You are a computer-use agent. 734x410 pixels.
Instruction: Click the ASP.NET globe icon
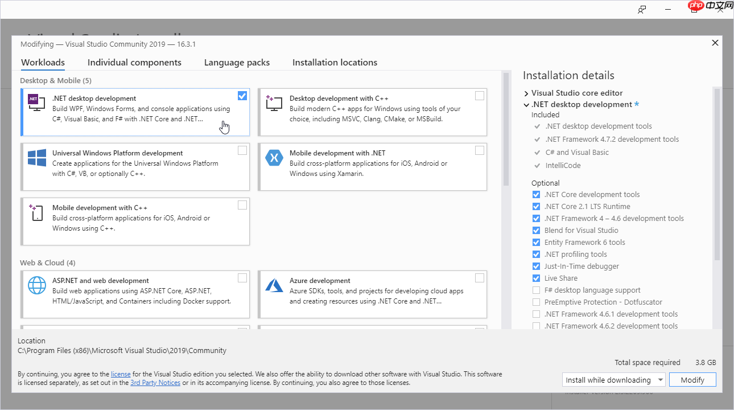(x=36, y=285)
